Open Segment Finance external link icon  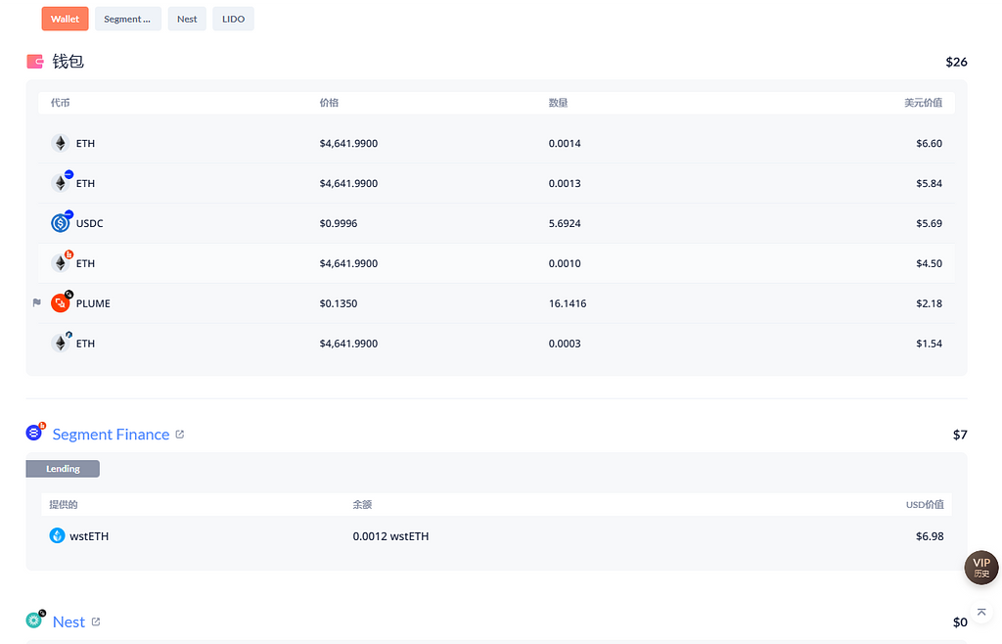[x=179, y=435]
